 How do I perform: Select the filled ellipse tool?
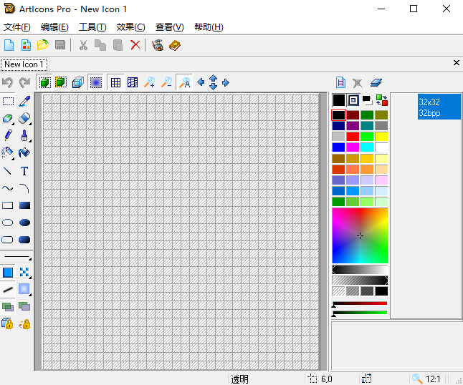24,223
